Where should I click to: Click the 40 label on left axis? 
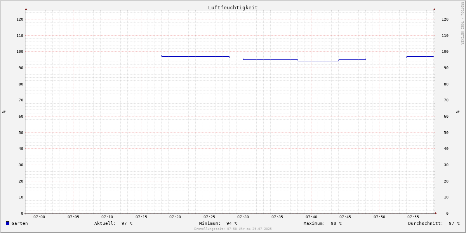(21, 149)
